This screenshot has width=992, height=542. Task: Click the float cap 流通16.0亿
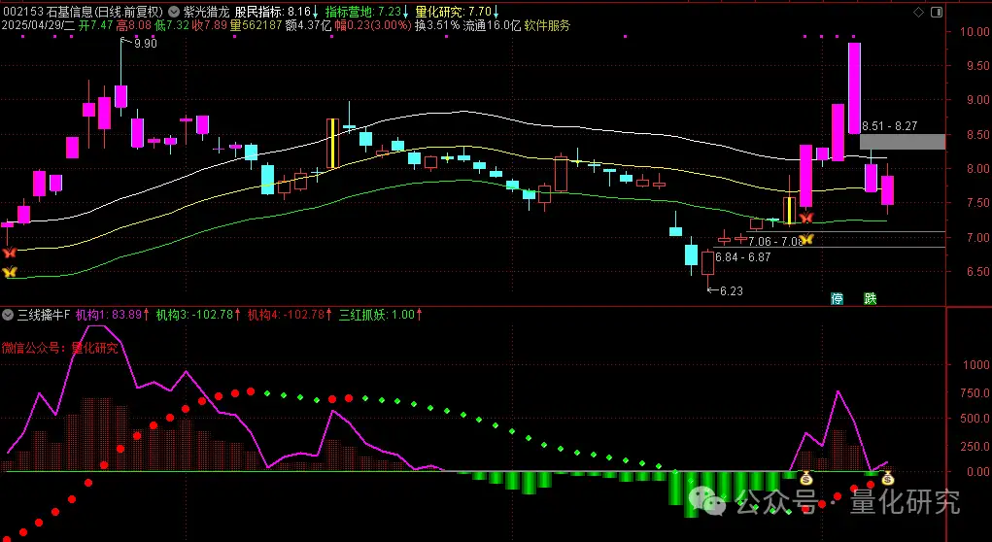492,25
